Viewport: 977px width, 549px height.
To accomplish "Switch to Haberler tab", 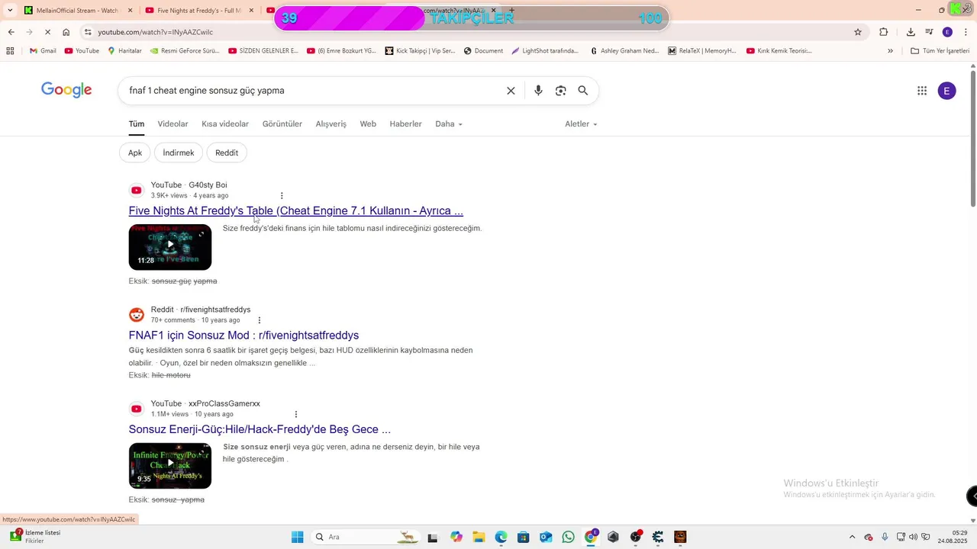I will (405, 124).
